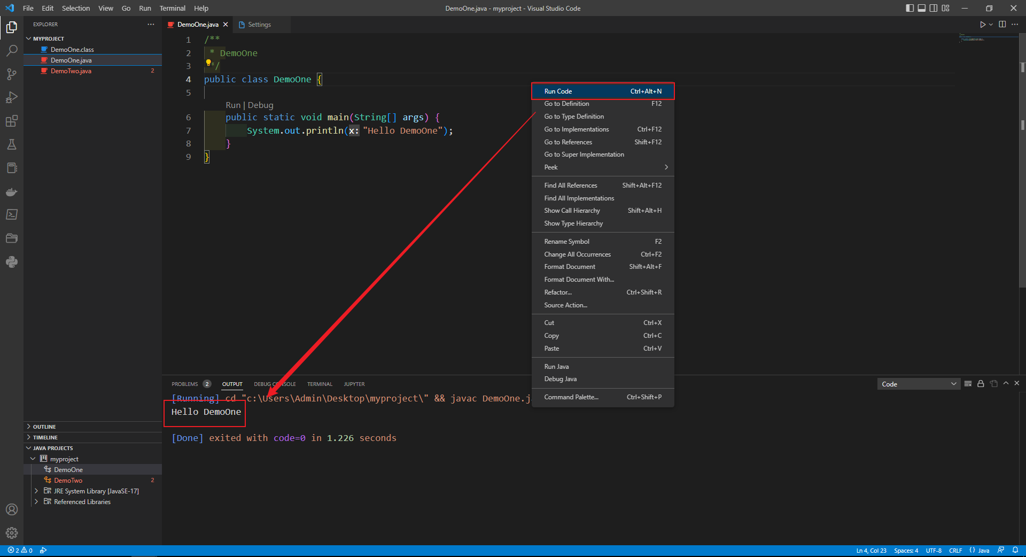Select DemoTwo in Java Projects tree
1026x557 pixels.
coord(92,480)
